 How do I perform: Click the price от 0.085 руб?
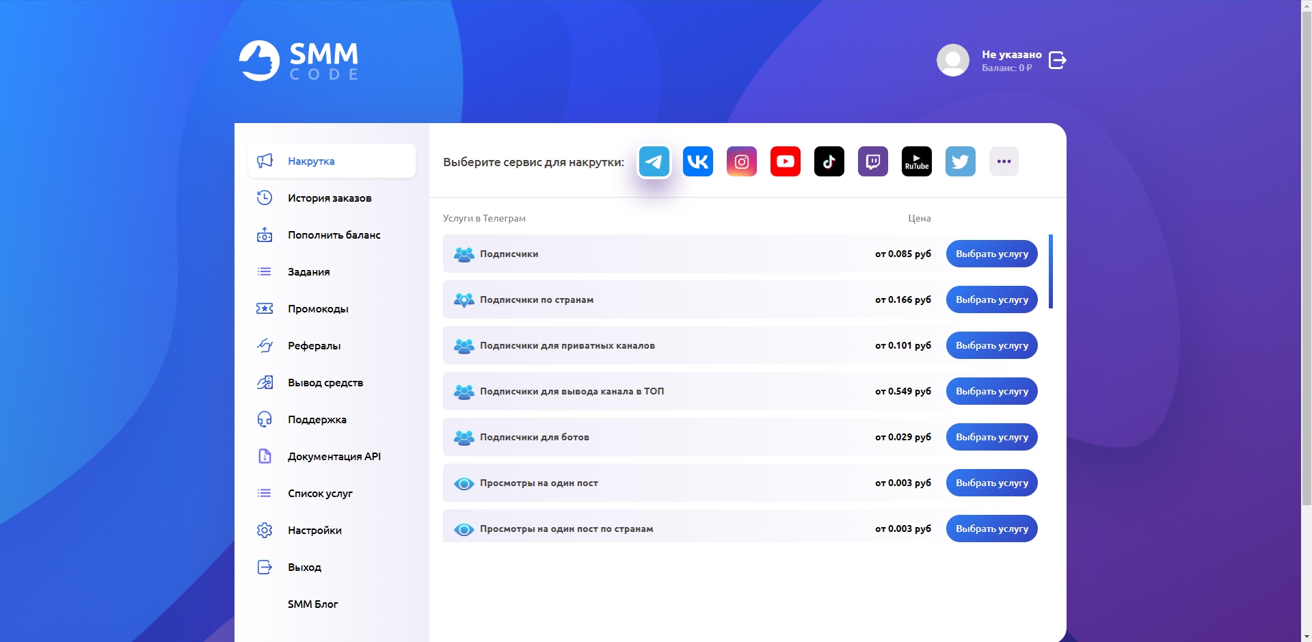[x=903, y=254]
